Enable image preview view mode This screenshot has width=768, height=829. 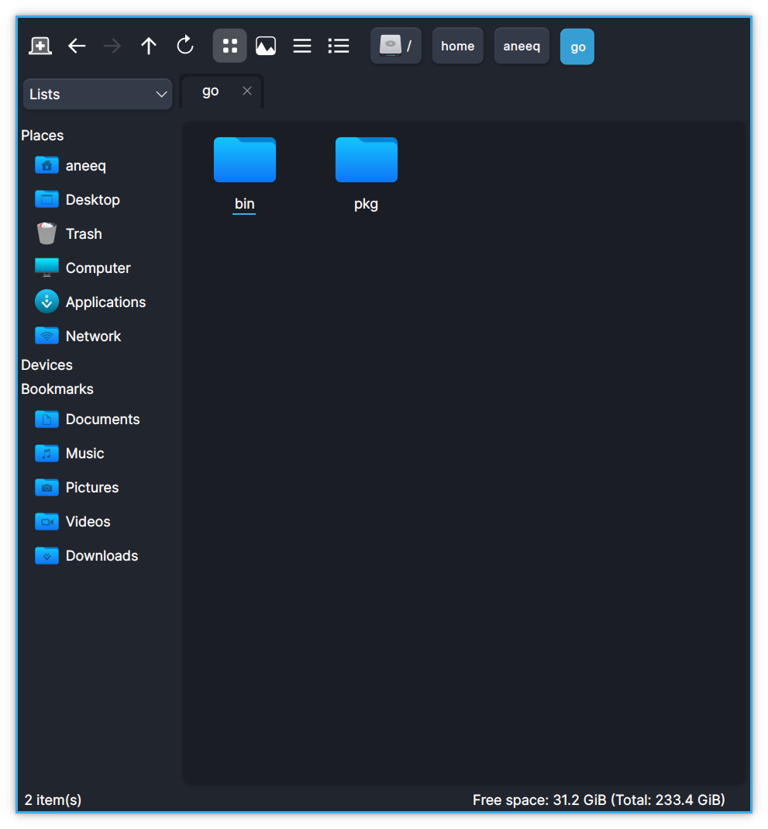(x=265, y=46)
